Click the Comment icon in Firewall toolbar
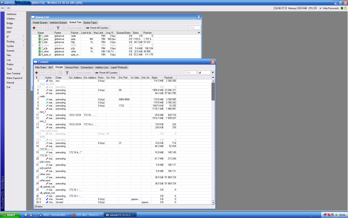 tap(60, 72)
